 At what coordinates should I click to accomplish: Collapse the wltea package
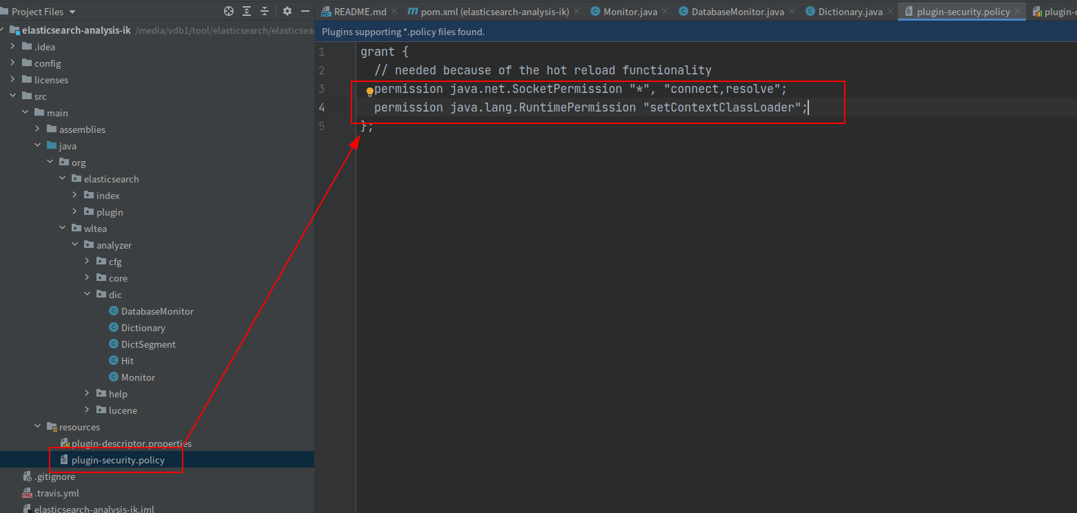62,229
